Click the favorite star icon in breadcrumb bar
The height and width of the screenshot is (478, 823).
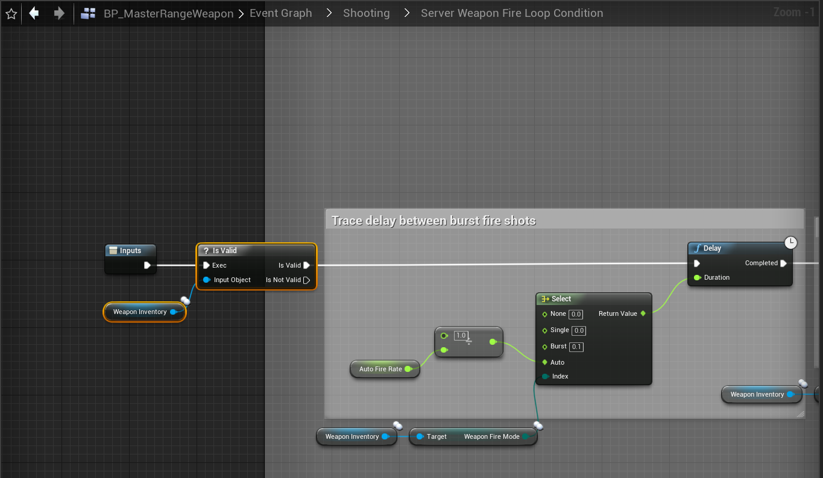coord(11,13)
